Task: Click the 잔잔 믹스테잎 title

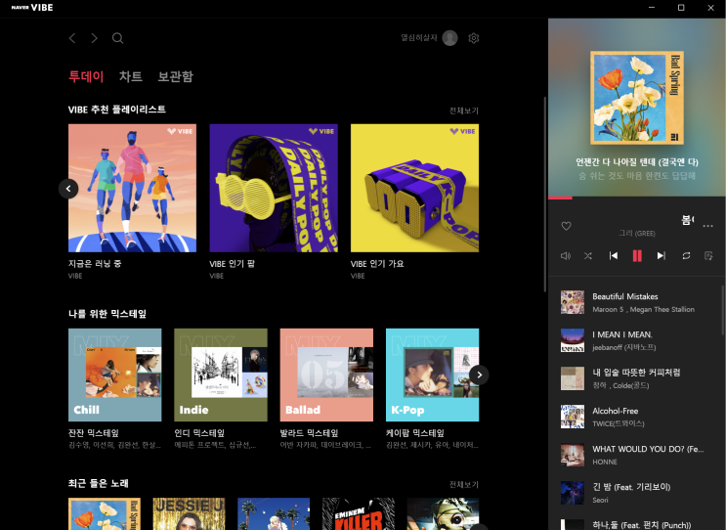Action: [x=94, y=433]
